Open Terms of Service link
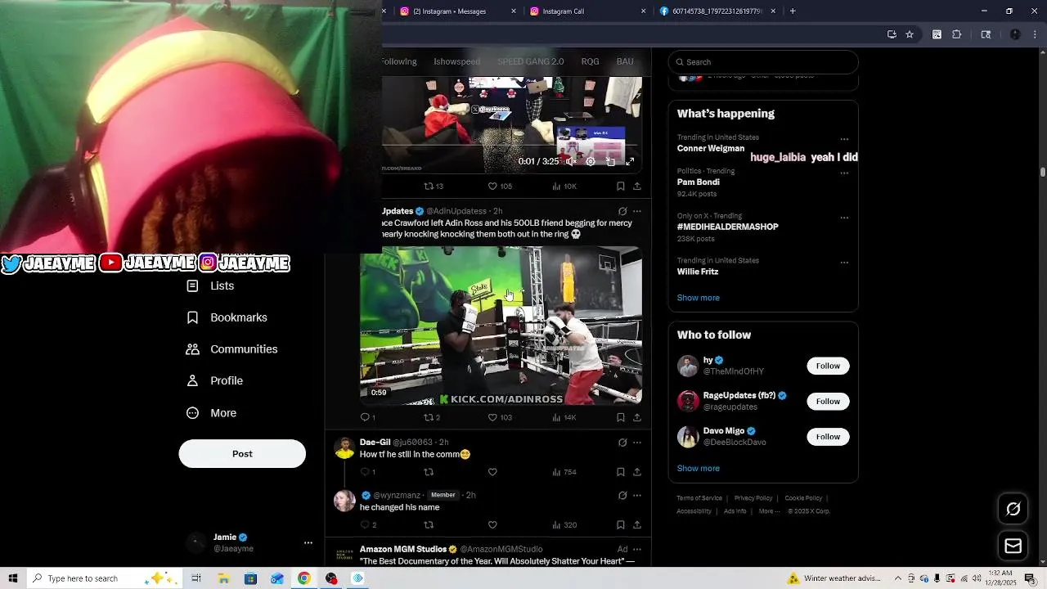Viewport: 1047px width, 589px height. [x=699, y=498]
